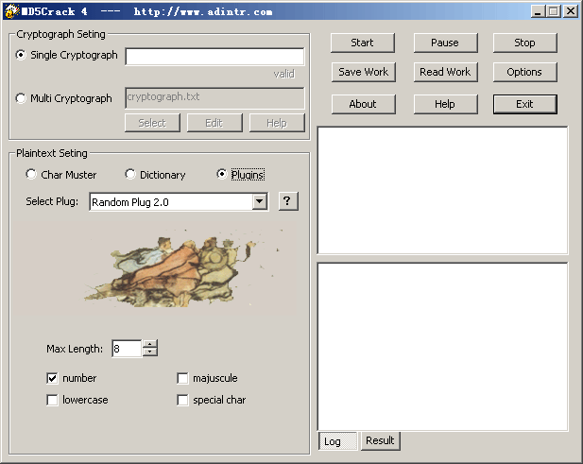Focus the Max Length value field
This screenshot has width=583, height=464.
point(127,349)
